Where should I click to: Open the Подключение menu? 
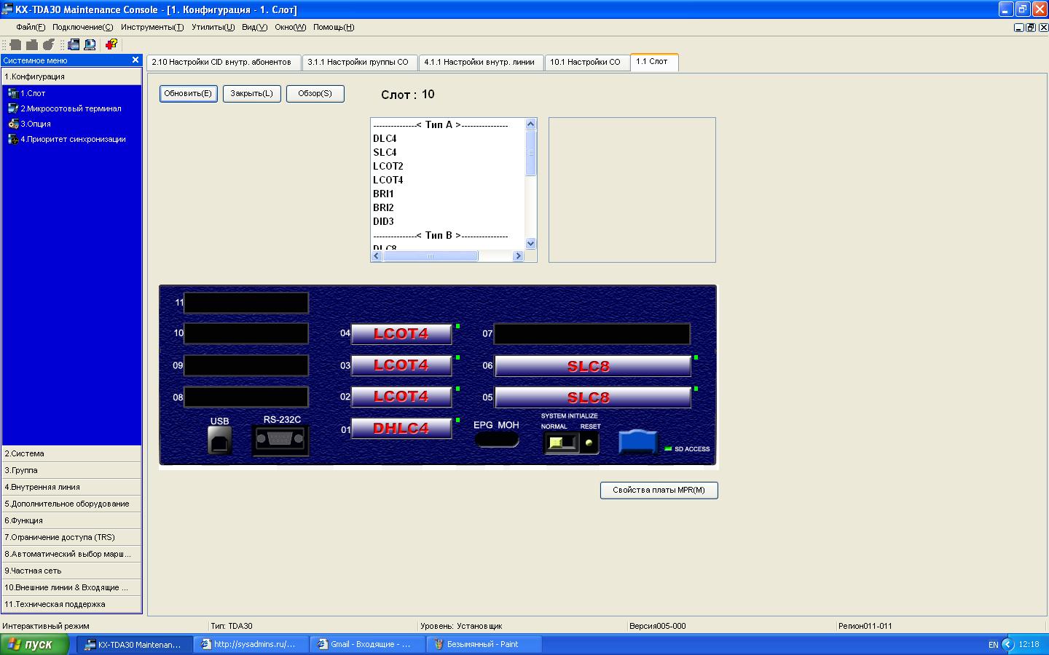83,27
